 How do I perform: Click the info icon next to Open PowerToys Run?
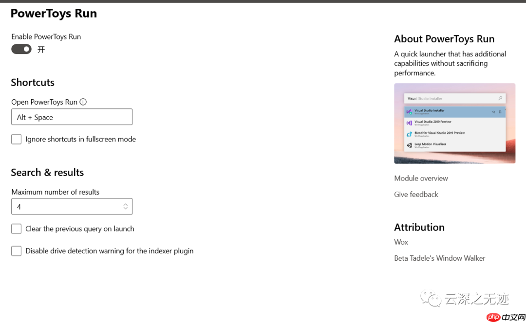(x=83, y=102)
